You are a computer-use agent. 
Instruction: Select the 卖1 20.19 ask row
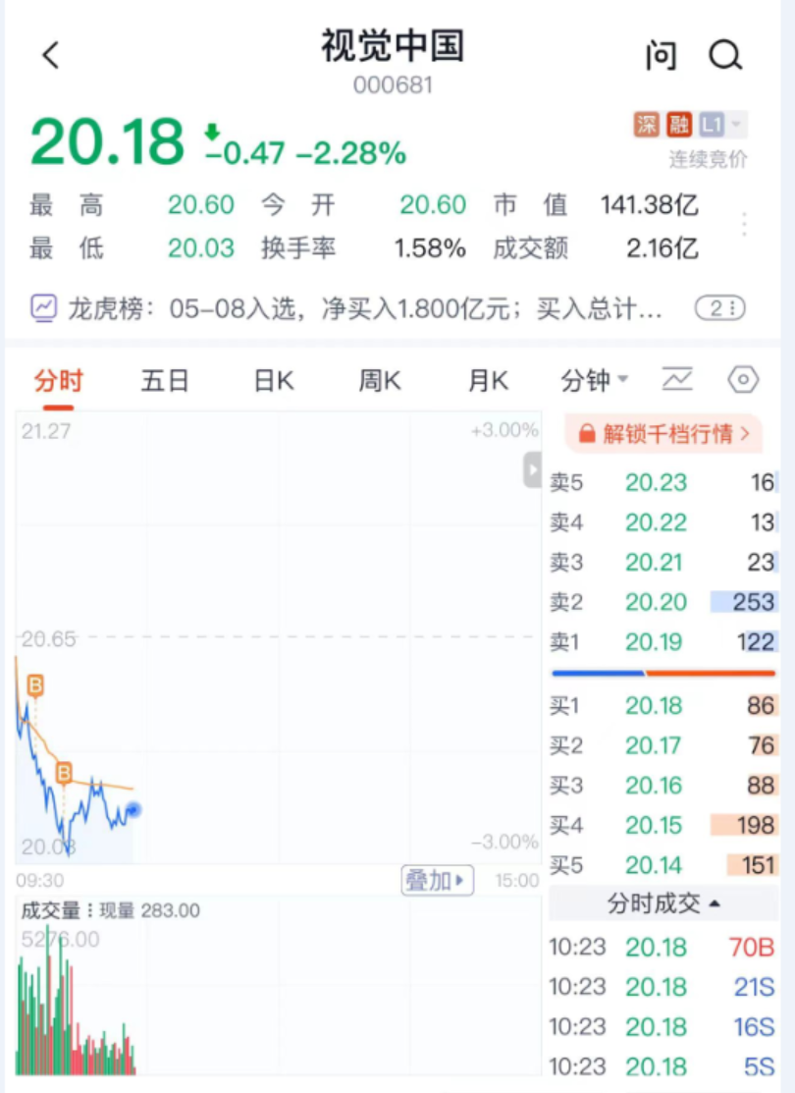click(x=662, y=641)
